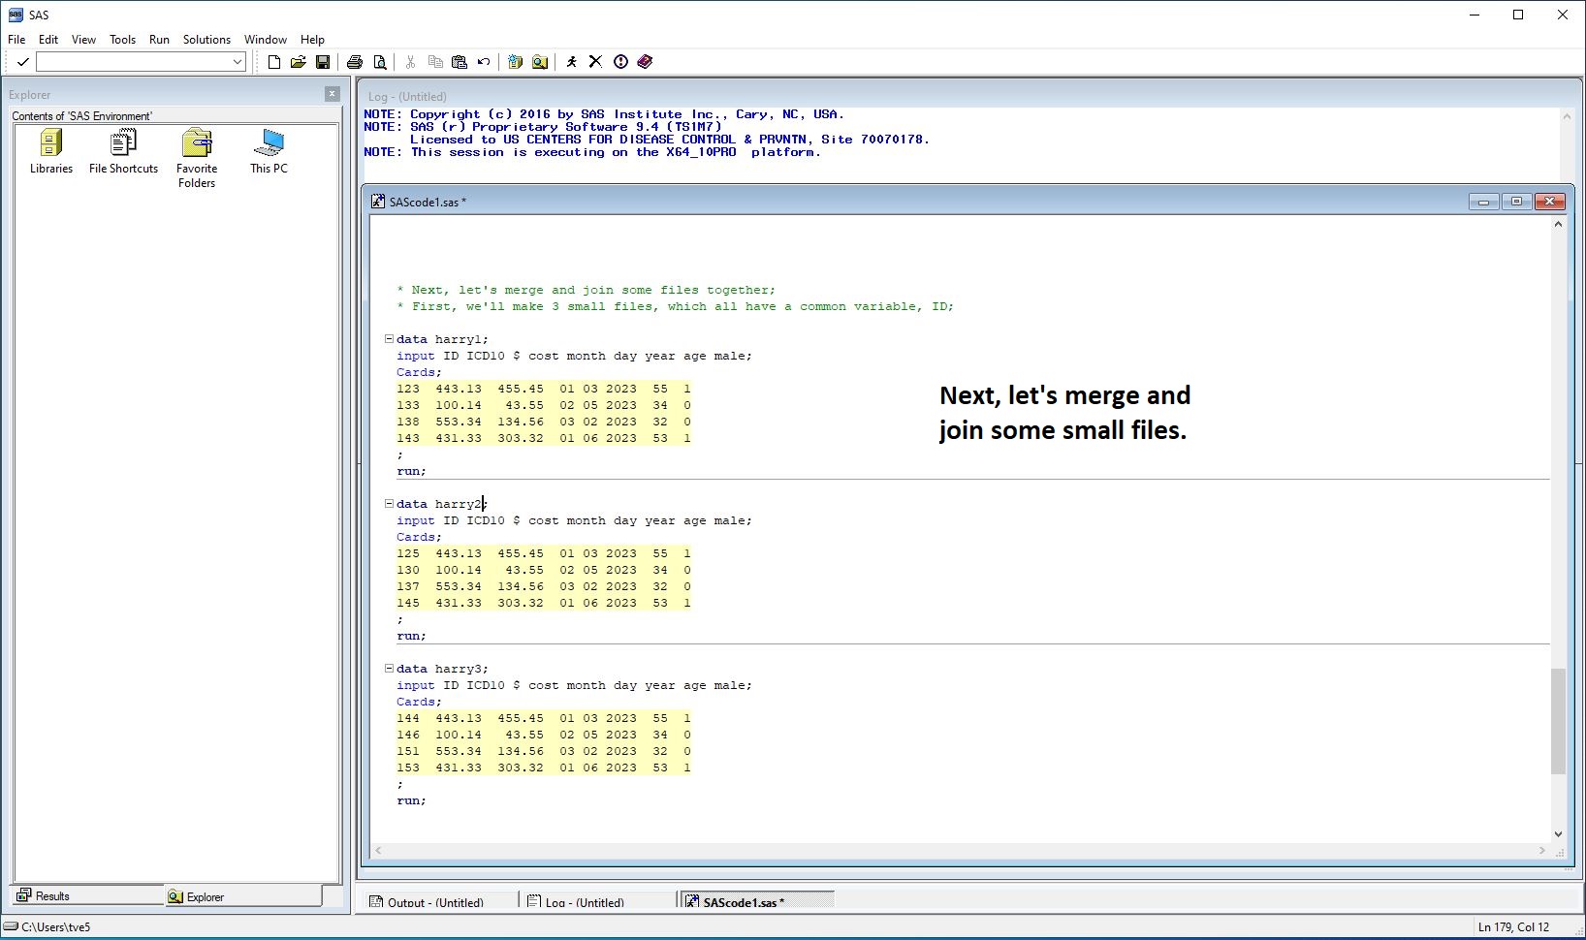Open the Solutions menu

(x=206, y=40)
